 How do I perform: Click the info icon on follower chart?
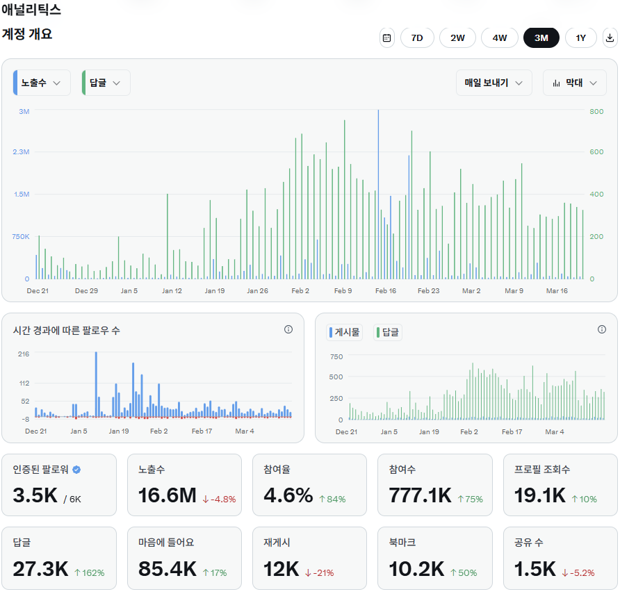[x=288, y=329]
